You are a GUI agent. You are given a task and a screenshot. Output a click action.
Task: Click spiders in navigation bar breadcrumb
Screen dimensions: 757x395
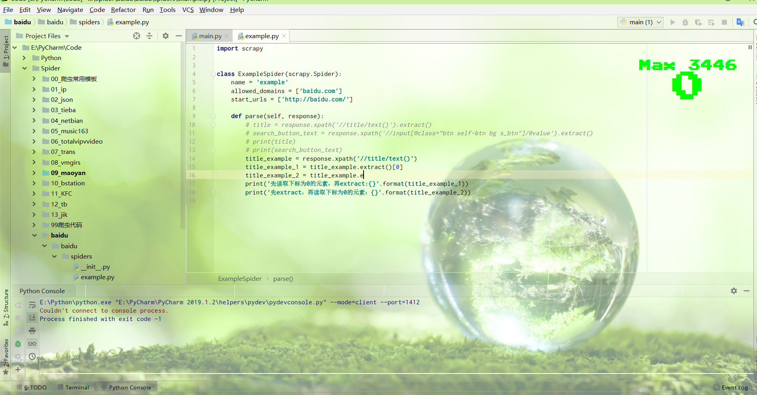85,22
